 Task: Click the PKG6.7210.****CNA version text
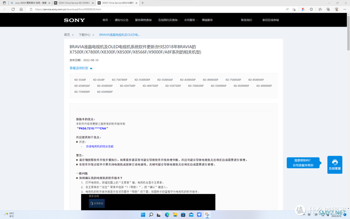92,128
